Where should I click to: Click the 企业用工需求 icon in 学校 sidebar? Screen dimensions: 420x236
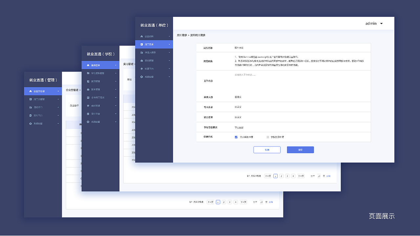tap(88, 98)
